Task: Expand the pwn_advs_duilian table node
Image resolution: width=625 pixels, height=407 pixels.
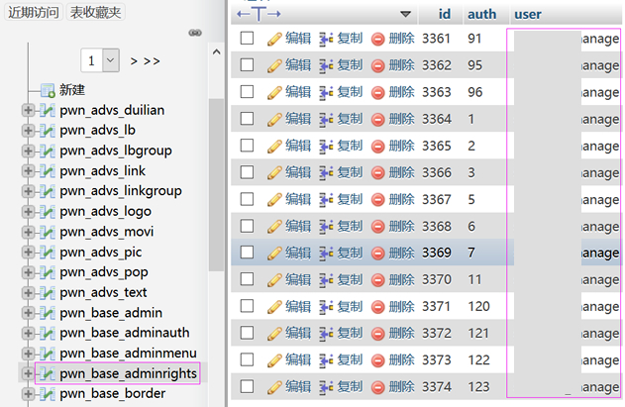Action: 28,110
